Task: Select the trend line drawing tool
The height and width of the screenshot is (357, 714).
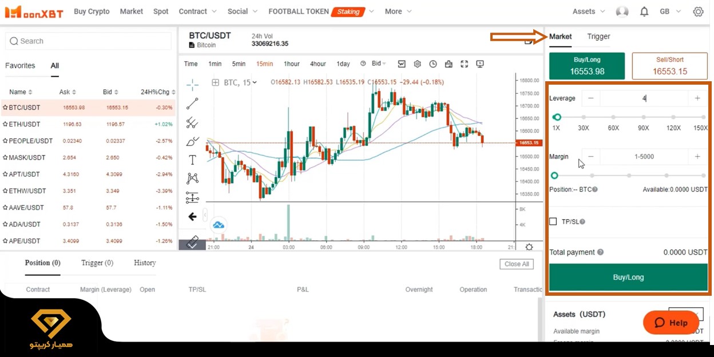Action: tap(192, 104)
